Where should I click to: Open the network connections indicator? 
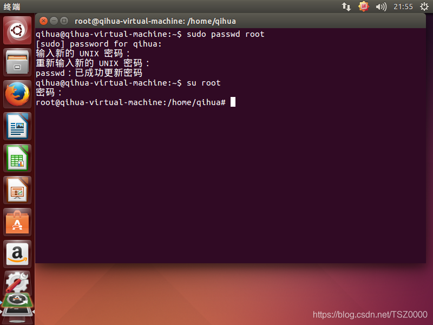pyautogui.click(x=346, y=6)
